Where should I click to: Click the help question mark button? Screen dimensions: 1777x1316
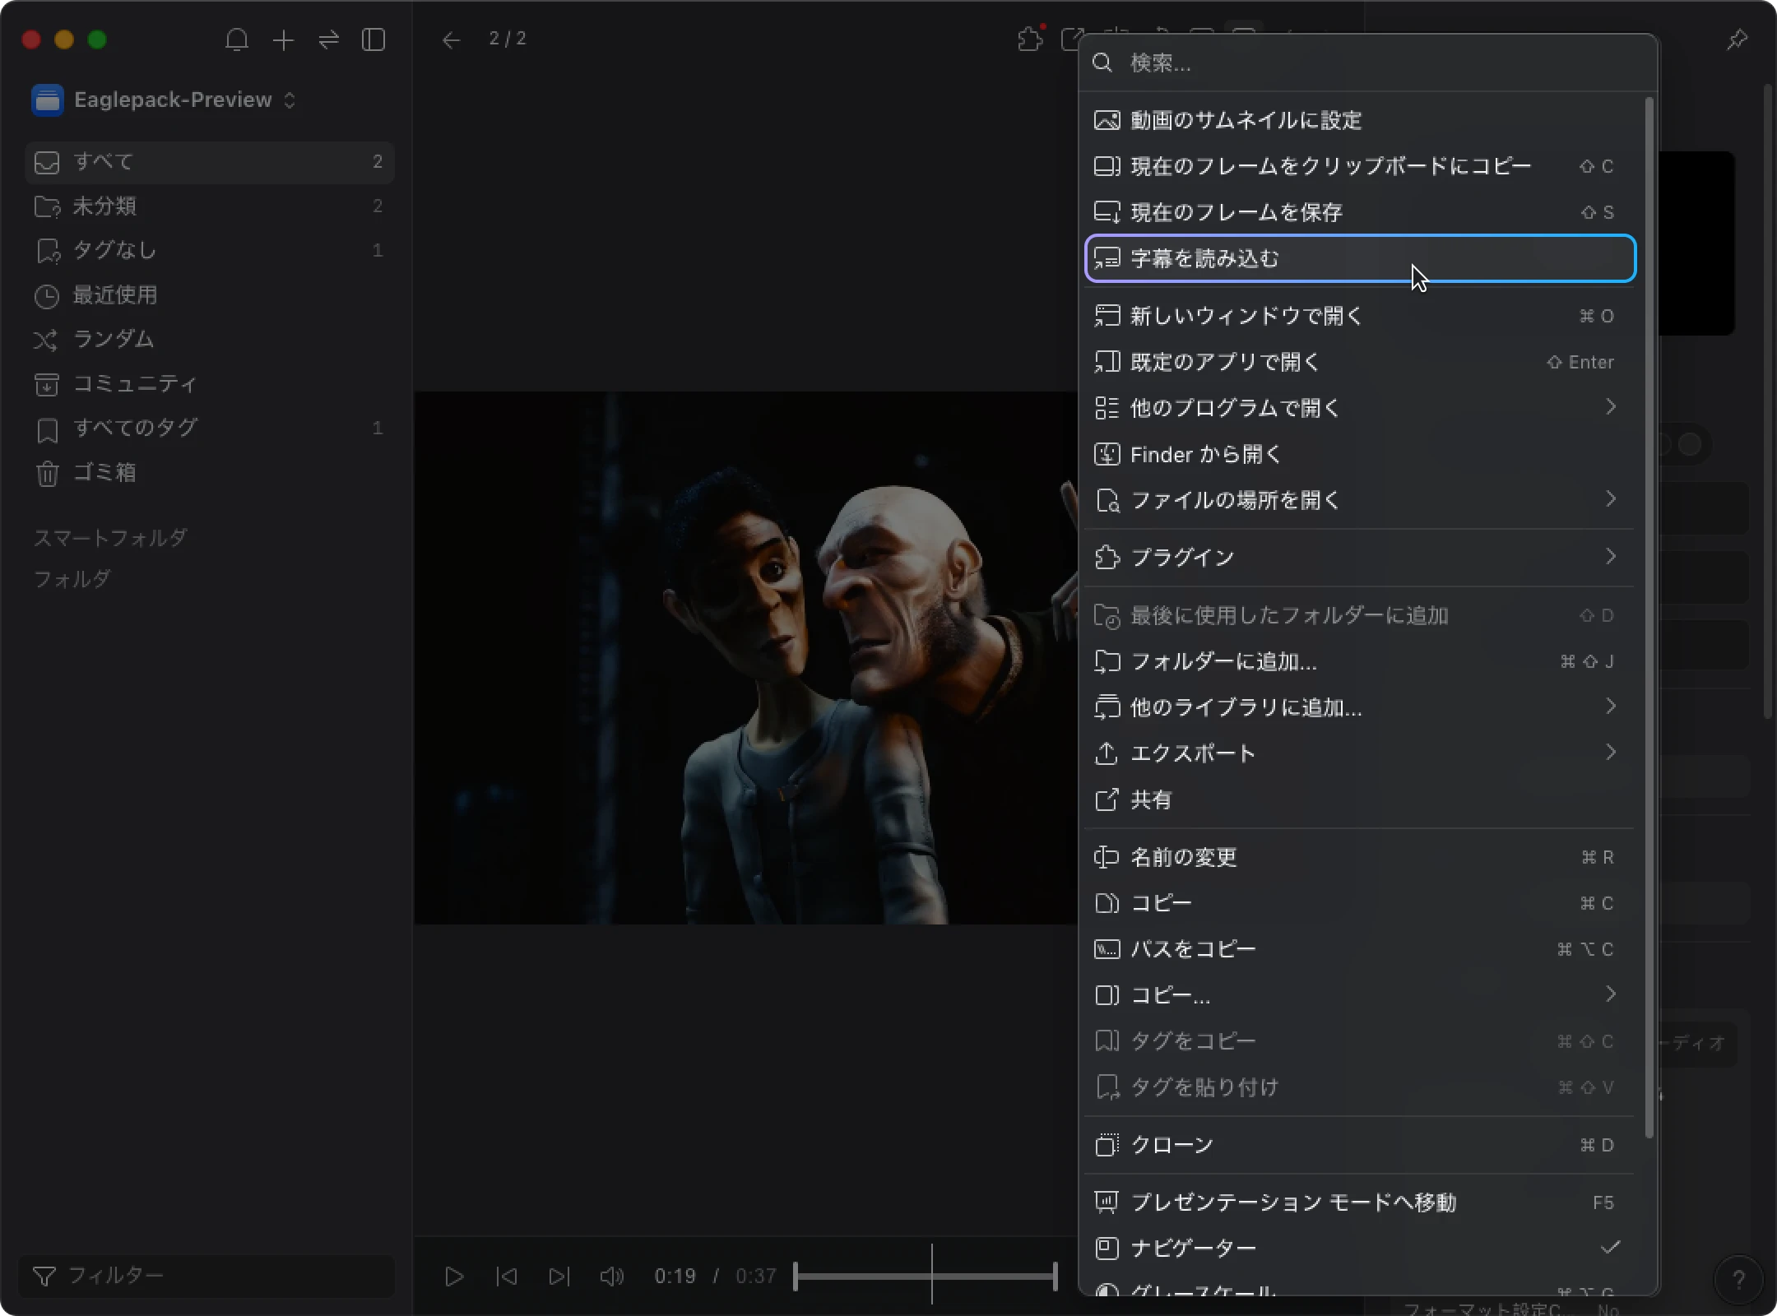pyautogui.click(x=1738, y=1279)
